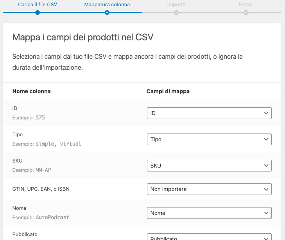Go to the 'Carica il file CSV' step

pyautogui.click(x=37, y=5)
